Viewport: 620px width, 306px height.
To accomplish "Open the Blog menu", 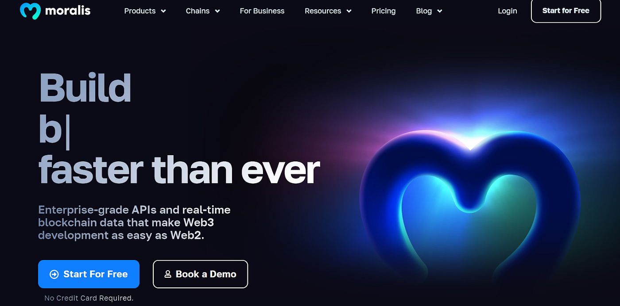I will (429, 11).
